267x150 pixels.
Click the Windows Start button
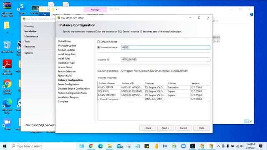pyautogui.click(x=5, y=146)
